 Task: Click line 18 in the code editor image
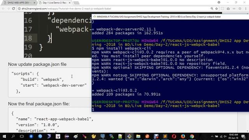pos(58,38)
